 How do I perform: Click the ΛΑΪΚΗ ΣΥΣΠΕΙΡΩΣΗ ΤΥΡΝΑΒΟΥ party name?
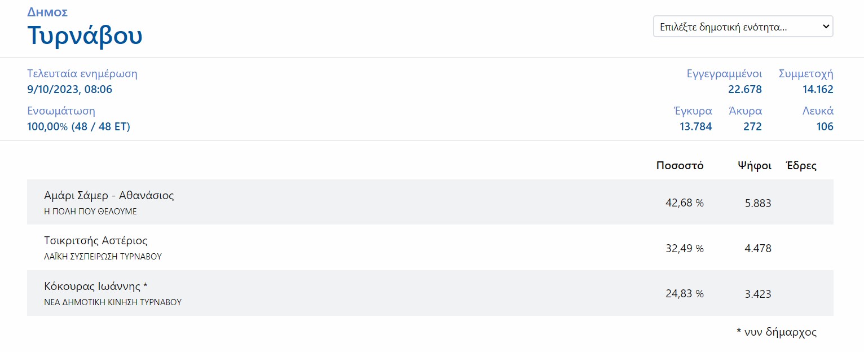point(103,257)
